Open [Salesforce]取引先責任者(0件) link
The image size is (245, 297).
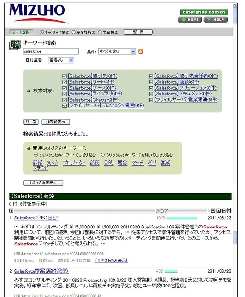(186, 76)
